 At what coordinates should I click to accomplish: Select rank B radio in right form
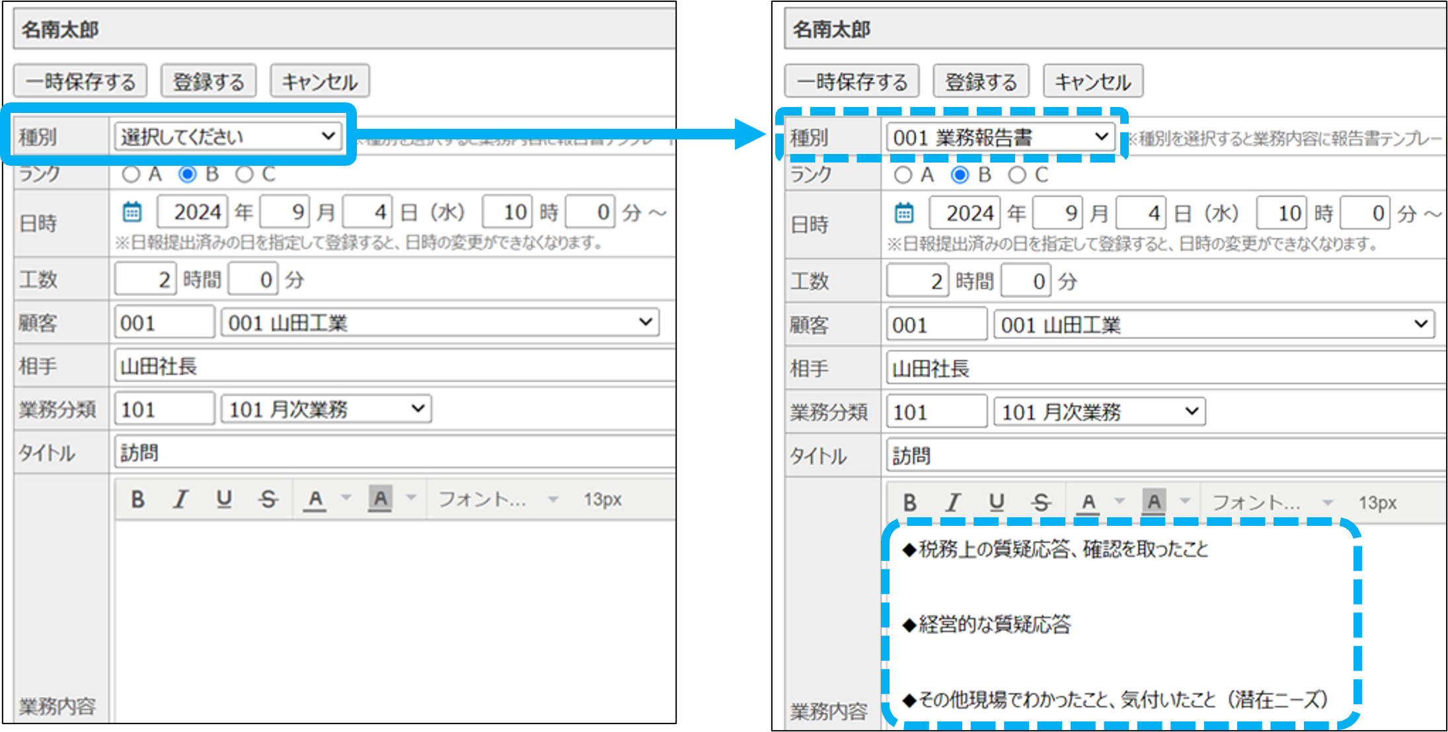pos(960,175)
